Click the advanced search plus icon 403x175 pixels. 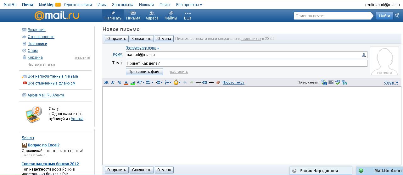pos(397,15)
